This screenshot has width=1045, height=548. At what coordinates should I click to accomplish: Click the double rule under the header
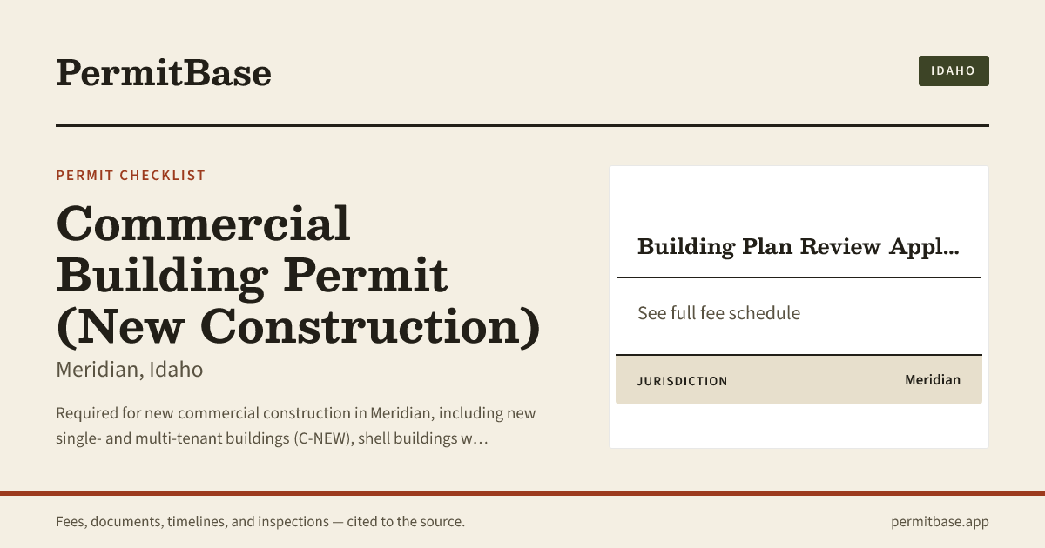pyautogui.click(x=522, y=128)
